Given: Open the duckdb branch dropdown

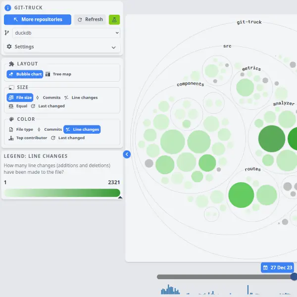Looking at the screenshot, I should point(66,33).
